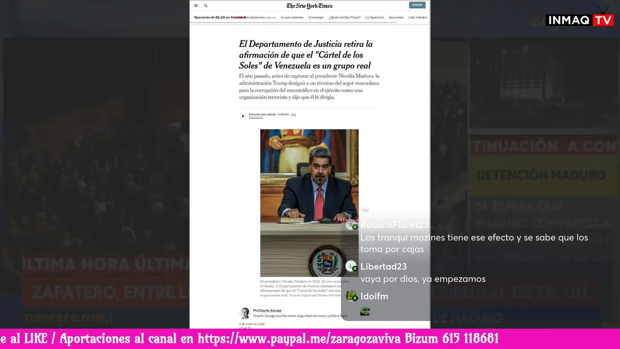Click Idoifm chat avatar
Viewport: 620px width, 349px height.
(352, 296)
